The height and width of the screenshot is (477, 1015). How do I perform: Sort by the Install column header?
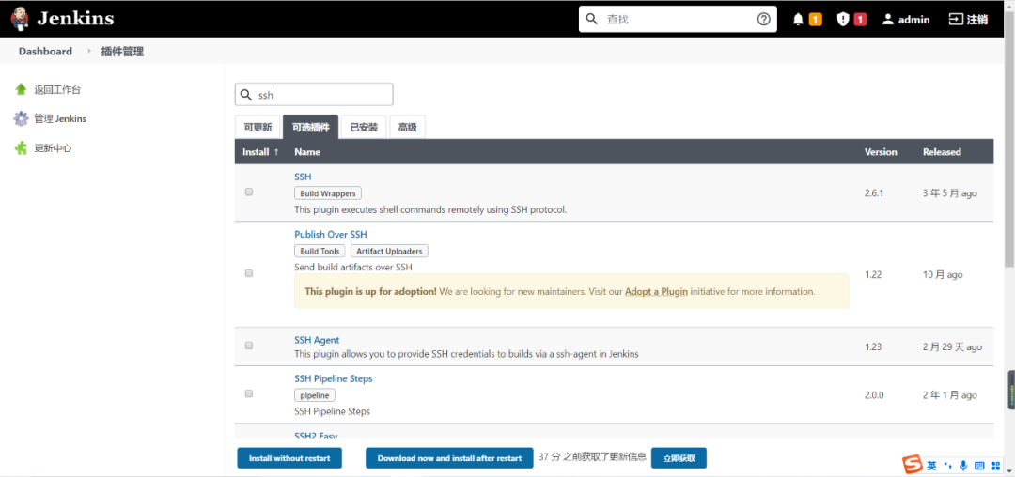261,152
